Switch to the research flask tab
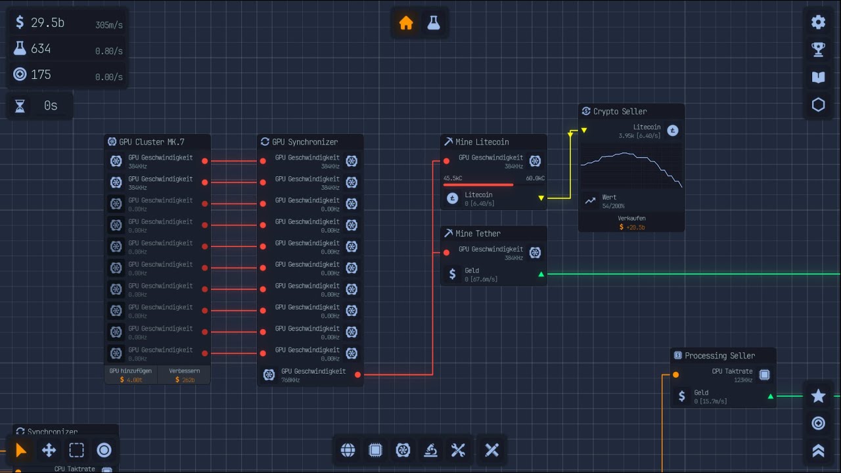841x473 pixels. pos(434,23)
